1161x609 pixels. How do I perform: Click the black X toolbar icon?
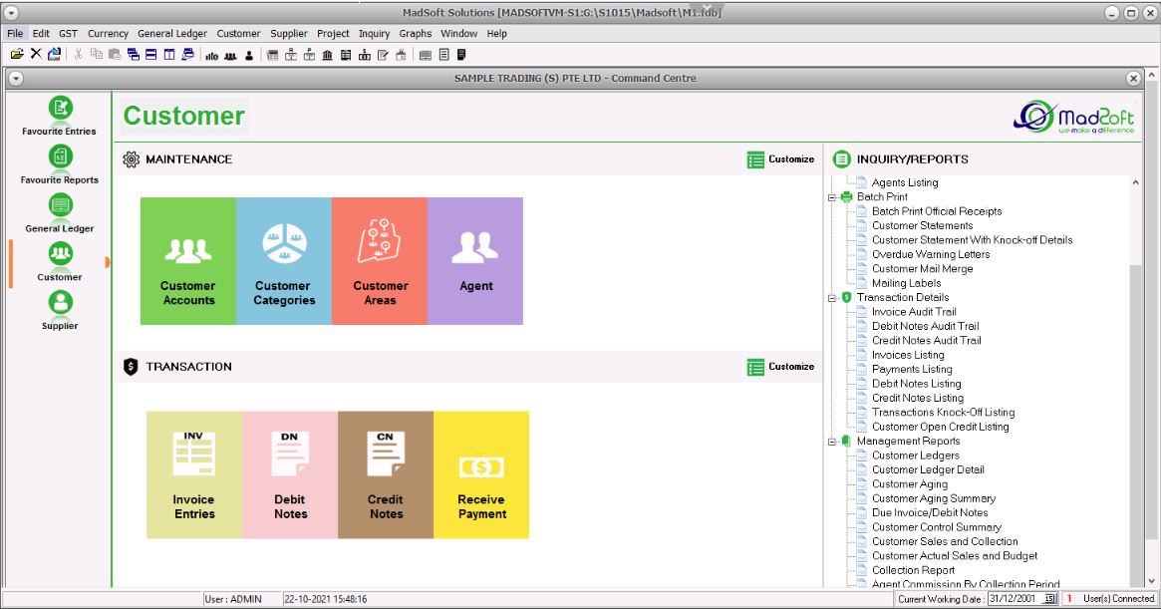click(36, 54)
